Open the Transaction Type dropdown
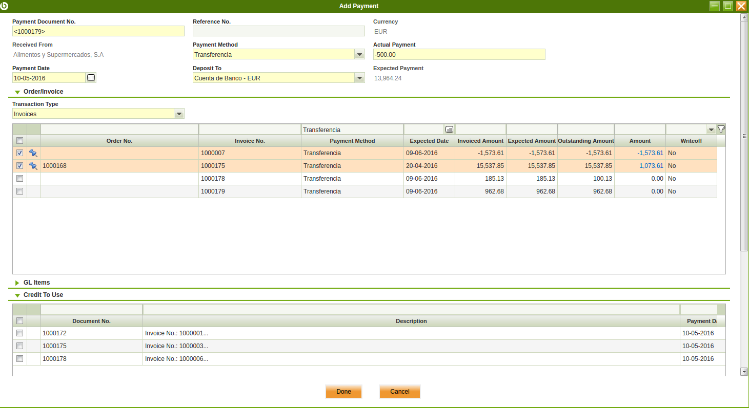 click(x=179, y=114)
